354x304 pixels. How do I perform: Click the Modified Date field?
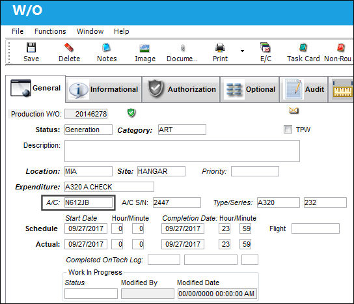(217, 294)
